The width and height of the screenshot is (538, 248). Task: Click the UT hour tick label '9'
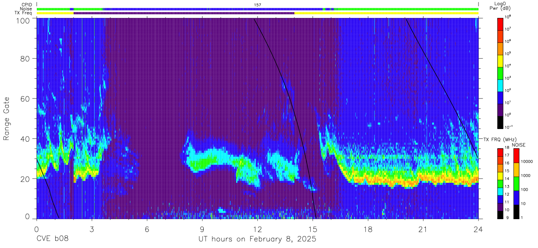pyautogui.click(x=202, y=229)
